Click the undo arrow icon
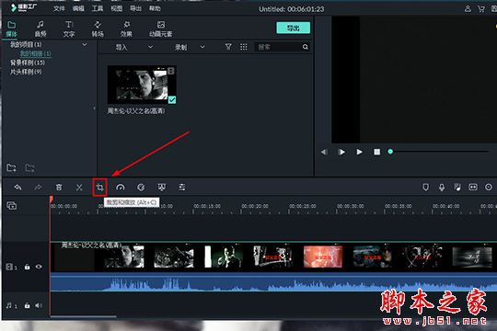This screenshot has width=497, height=331. pos(17,188)
